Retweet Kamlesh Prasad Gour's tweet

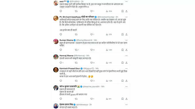(x=76, y=81)
